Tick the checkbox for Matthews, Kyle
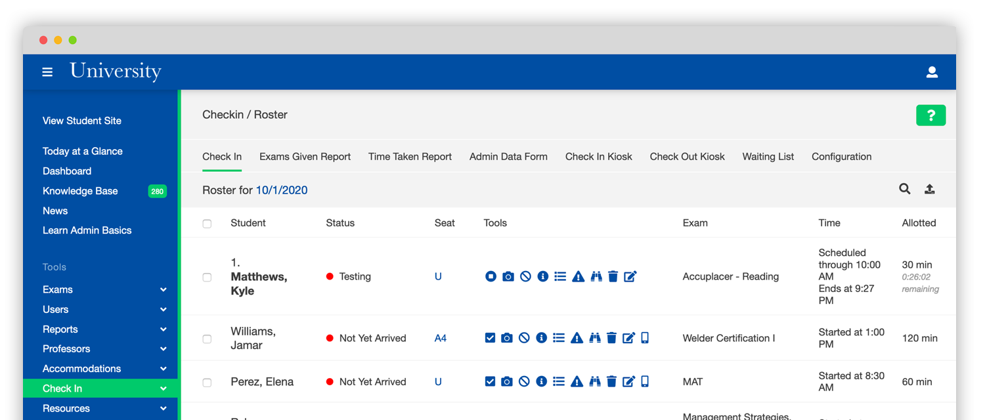The width and height of the screenshot is (985, 420). coord(207,278)
